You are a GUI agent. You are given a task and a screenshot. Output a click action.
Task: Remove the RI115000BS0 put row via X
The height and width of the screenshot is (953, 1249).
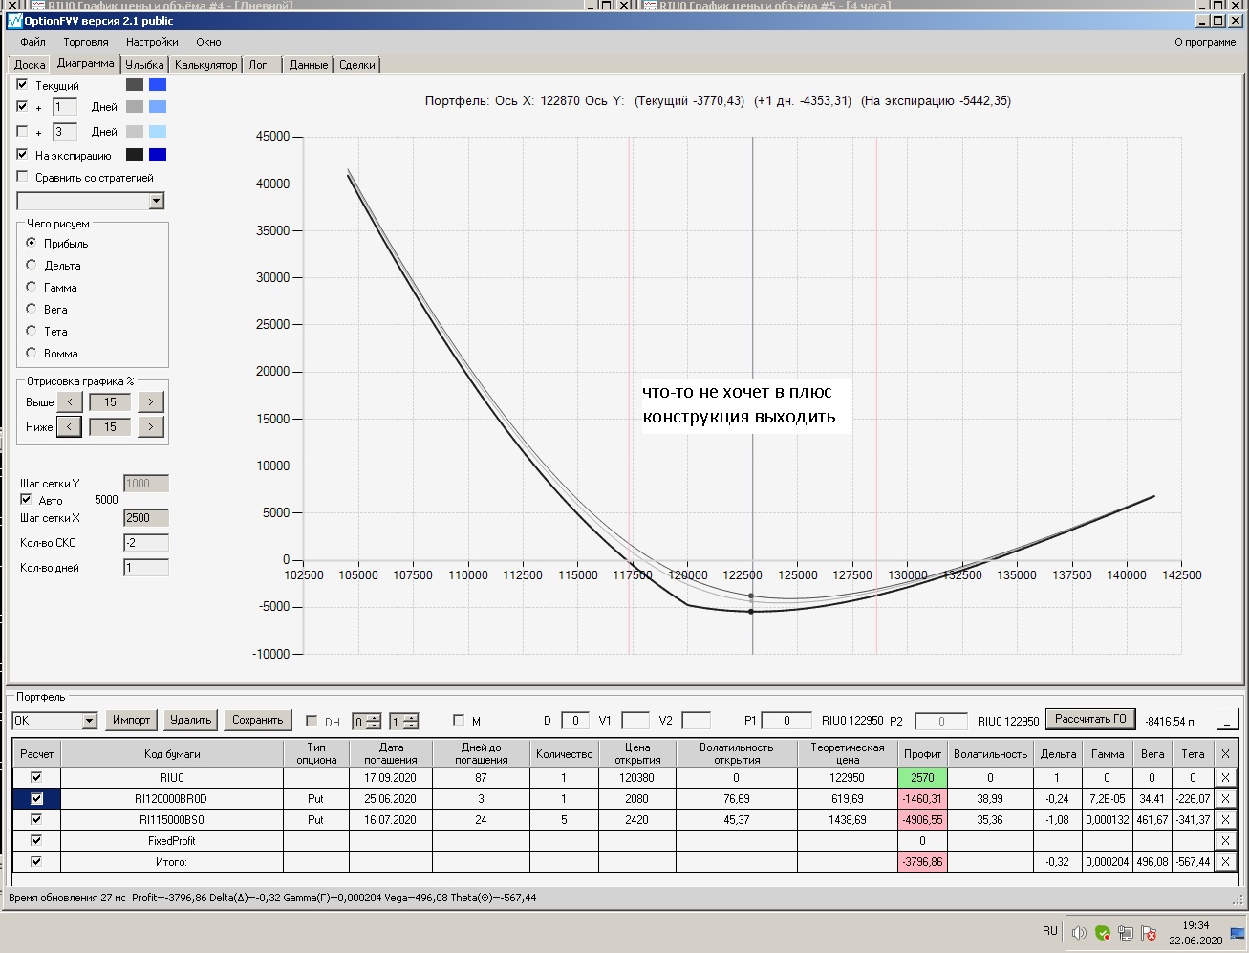[x=1225, y=820]
